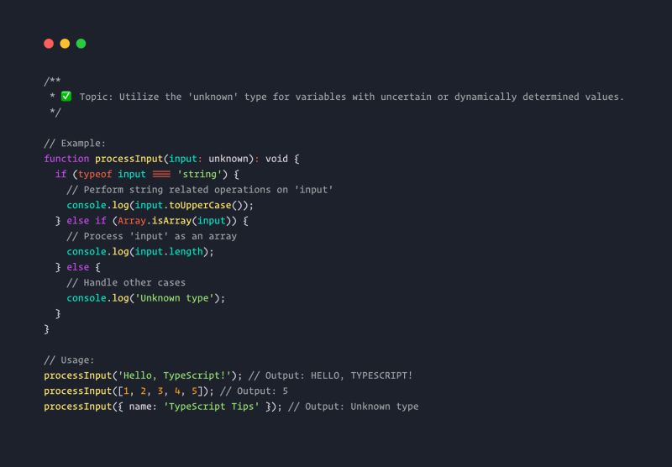The height and width of the screenshot is (467, 672).
Task: Click the red close window dot
Action: (x=49, y=44)
